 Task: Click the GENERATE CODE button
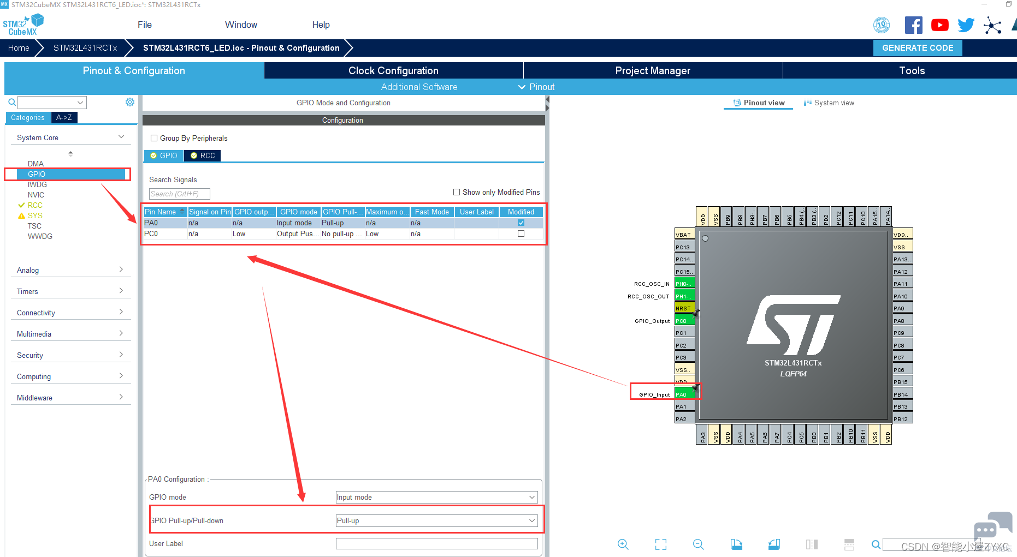(x=918, y=48)
